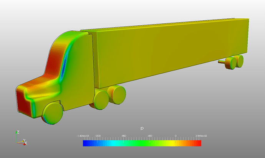
Task: Click the '-400' legend tick label
Action: pyautogui.click(x=149, y=136)
